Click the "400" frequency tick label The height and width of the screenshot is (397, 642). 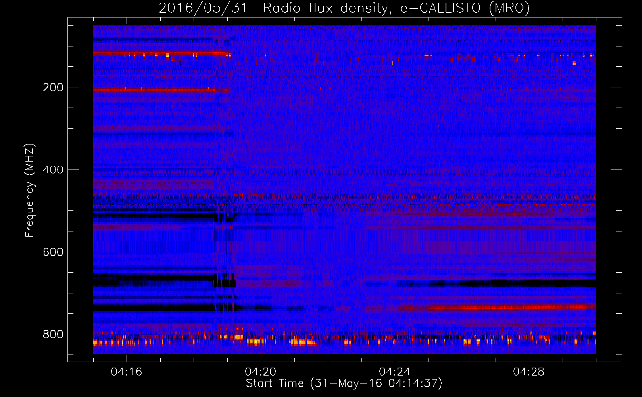[53, 170]
